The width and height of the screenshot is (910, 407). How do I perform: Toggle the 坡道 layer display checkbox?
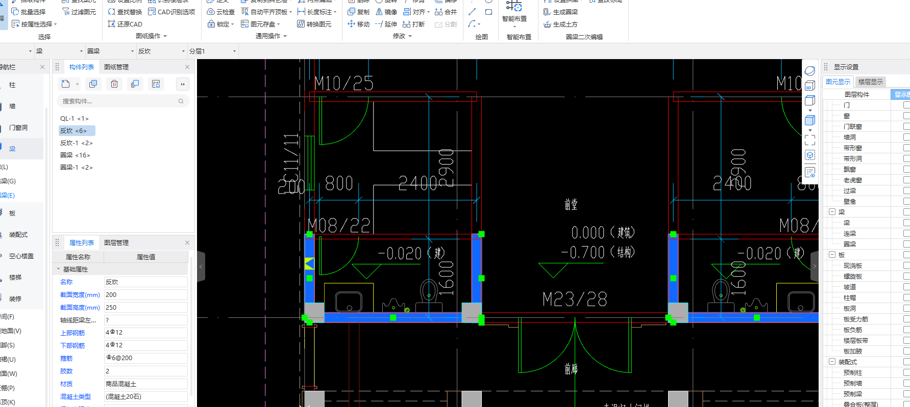tap(906, 287)
